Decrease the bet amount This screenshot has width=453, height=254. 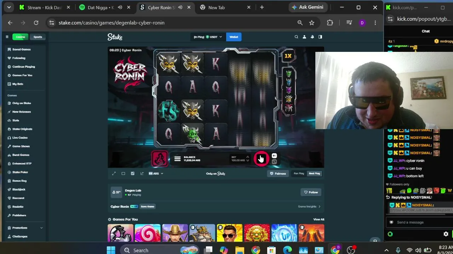pyautogui.click(x=247, y=161)
